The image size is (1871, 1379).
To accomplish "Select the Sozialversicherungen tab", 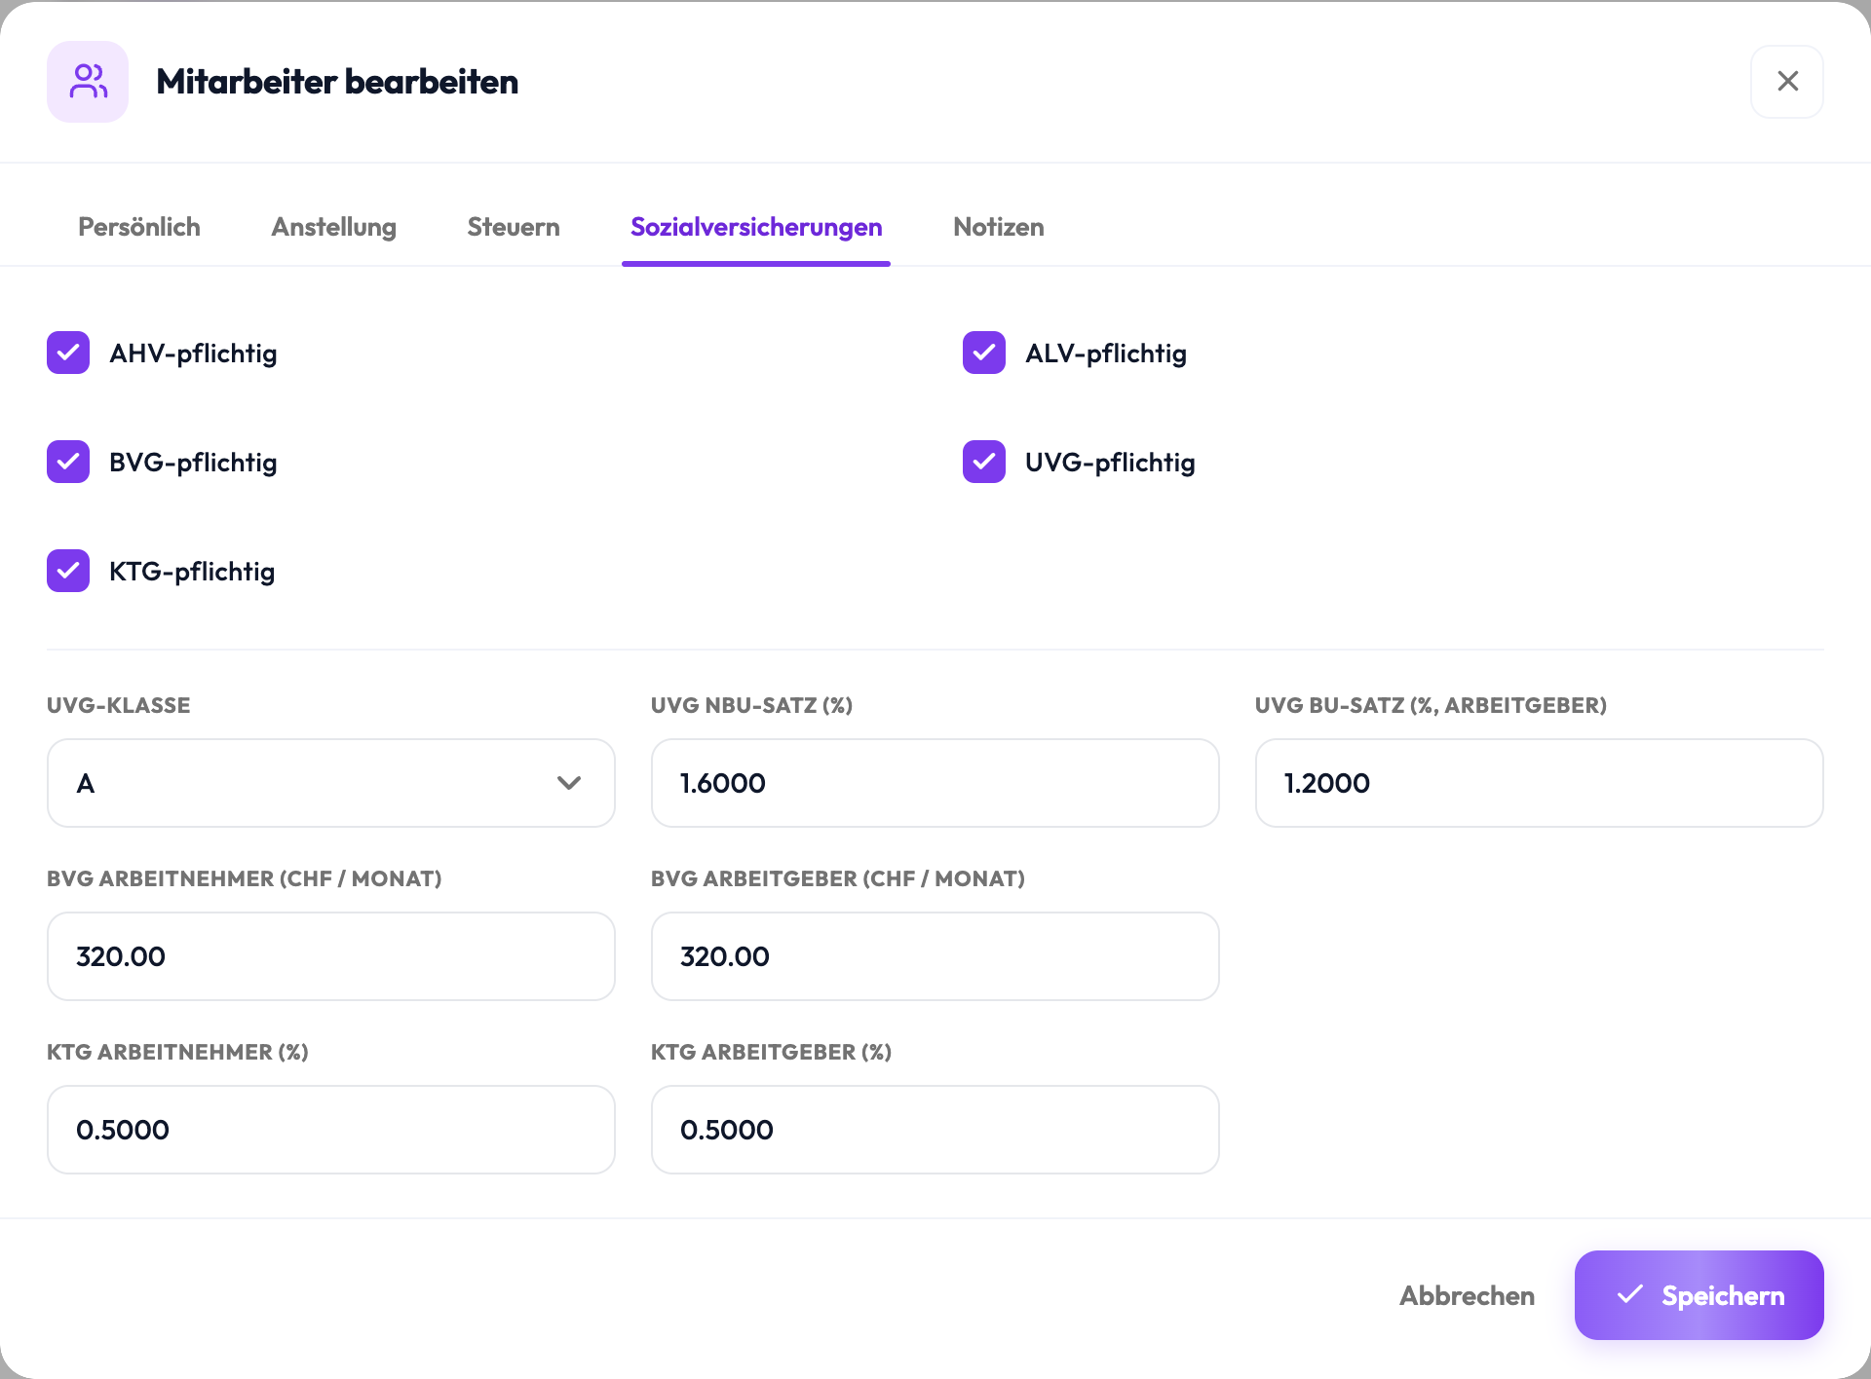I will pos(756,227).
